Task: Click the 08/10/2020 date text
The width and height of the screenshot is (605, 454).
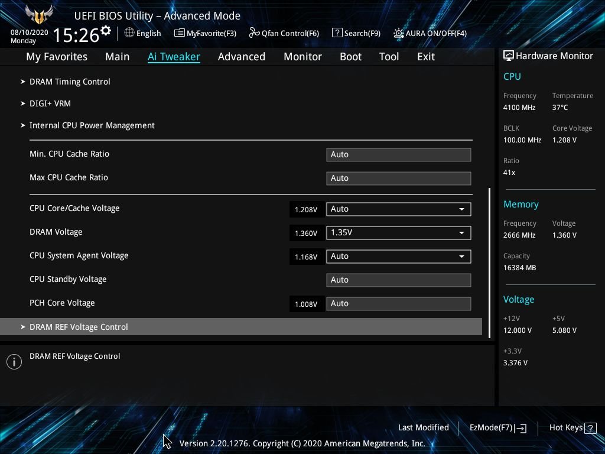Action: [30, 33]
